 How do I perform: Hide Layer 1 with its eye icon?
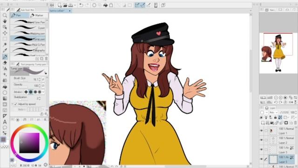262,131
